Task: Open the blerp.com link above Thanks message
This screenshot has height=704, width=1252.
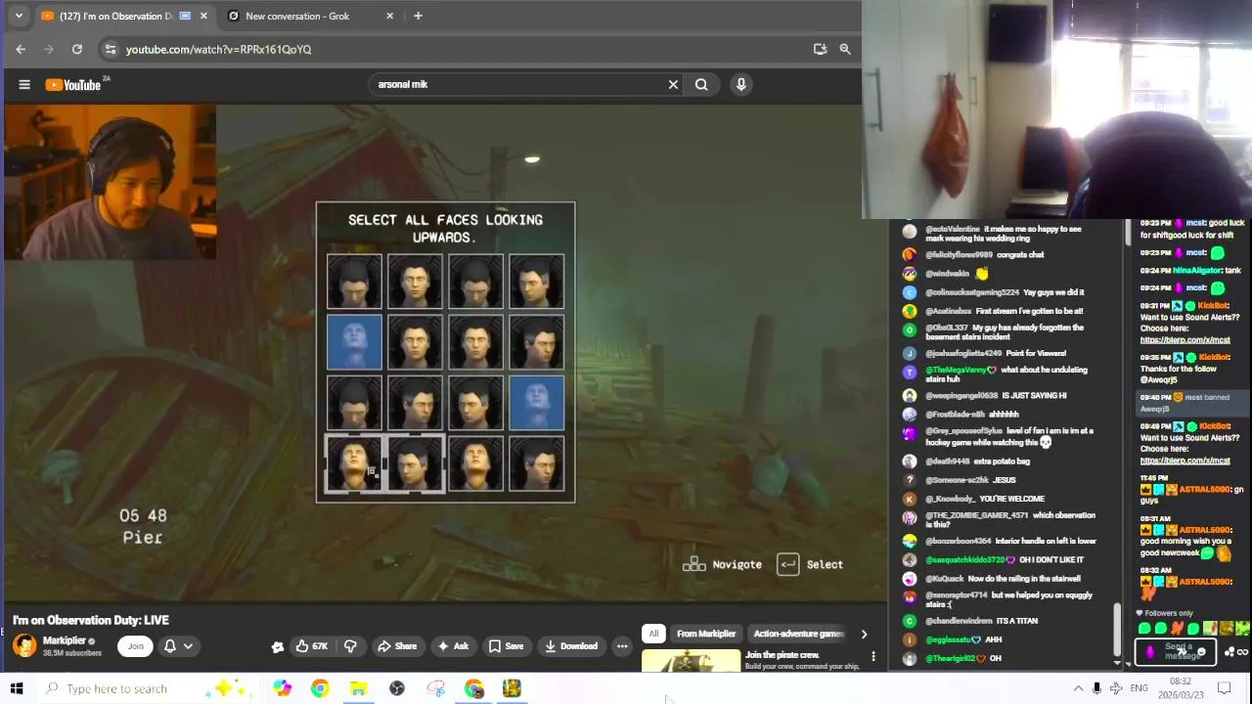Action: click(1185, 340)
